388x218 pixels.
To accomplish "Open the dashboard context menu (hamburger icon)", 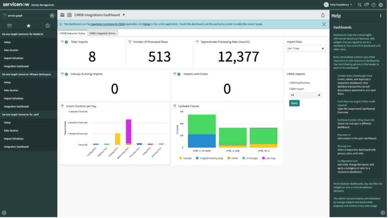I will click(x=62, y=15).
